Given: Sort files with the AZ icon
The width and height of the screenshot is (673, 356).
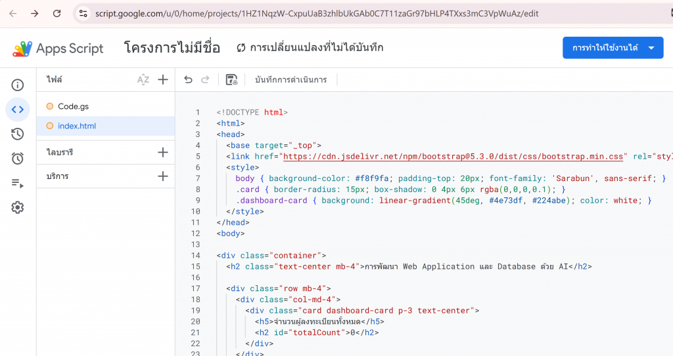Looking at the screenshot, I should 143,79.
